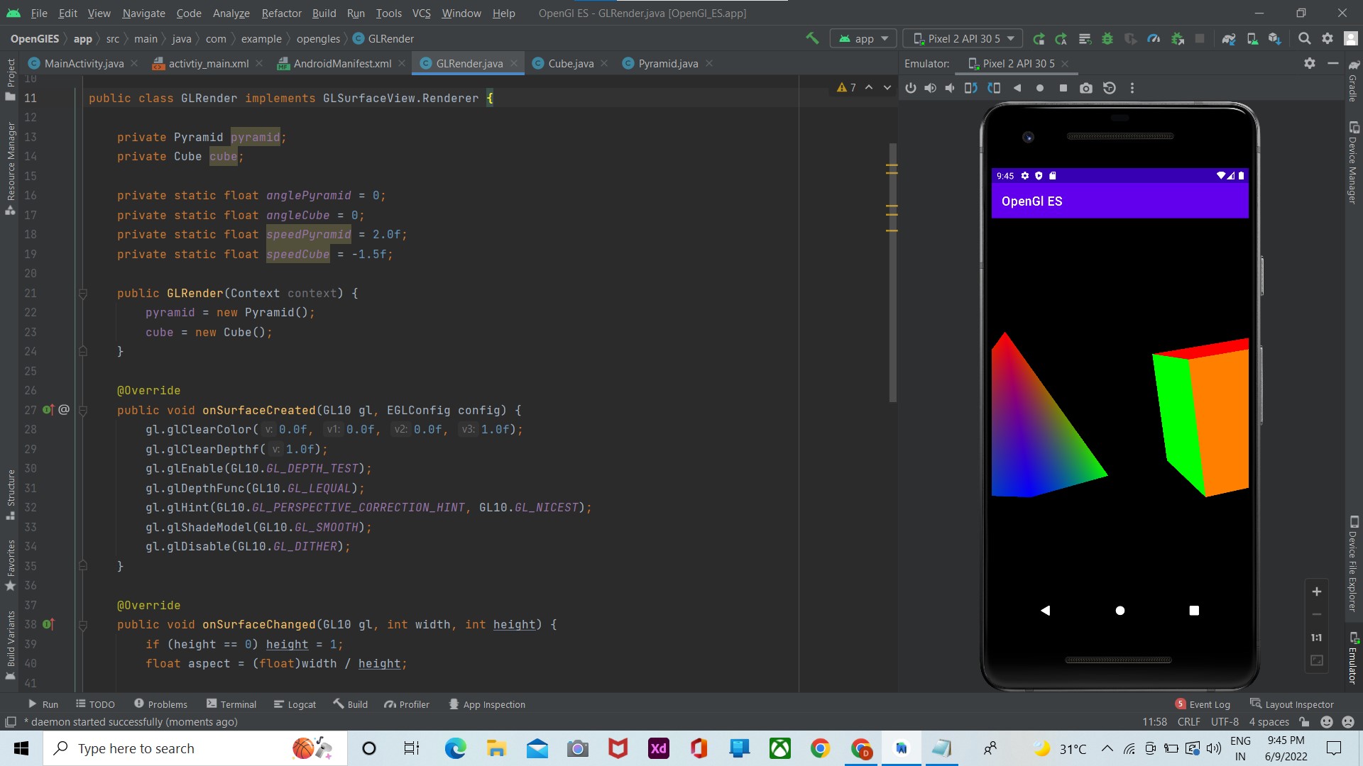The image size is (1363, 766).
Task: Open Chrome from the Windows taskbar
Action: pos(820,748)
